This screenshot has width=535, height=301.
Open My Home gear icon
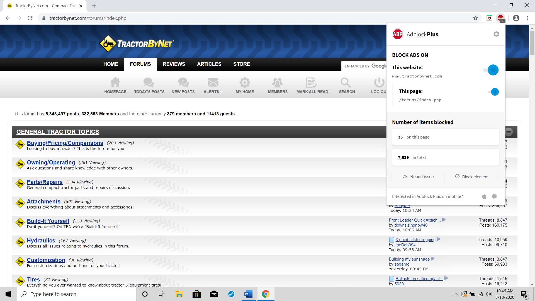tap(245, 83)
